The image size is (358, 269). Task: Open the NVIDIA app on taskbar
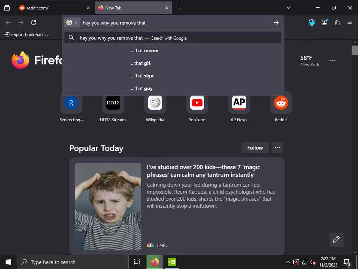pos(172,262)
